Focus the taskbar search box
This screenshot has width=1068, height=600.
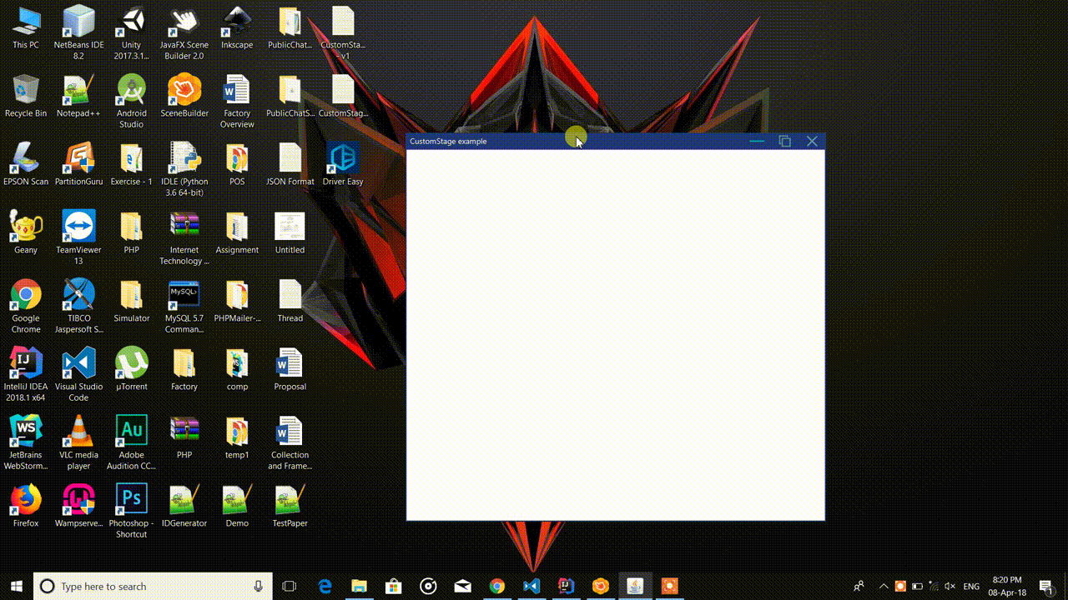[x=154, y=587]
